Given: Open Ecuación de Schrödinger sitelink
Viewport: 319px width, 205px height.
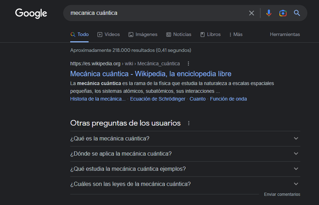Looking at the screenshot, I should click(158, 99).
